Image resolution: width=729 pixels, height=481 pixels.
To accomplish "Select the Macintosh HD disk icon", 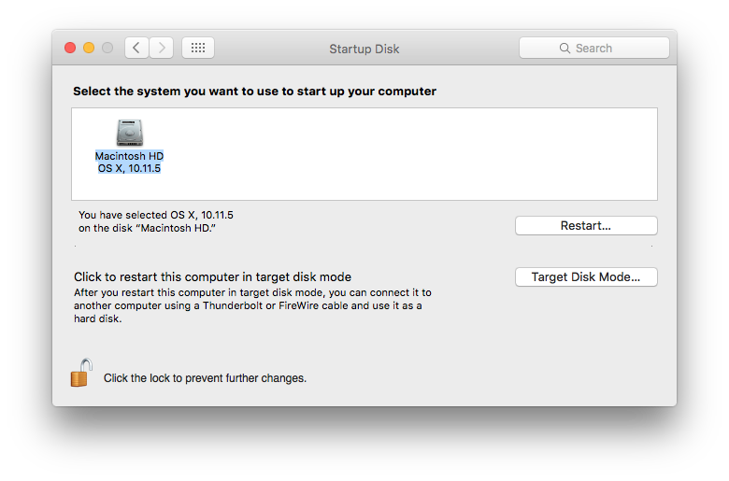I will coord(129,133).
